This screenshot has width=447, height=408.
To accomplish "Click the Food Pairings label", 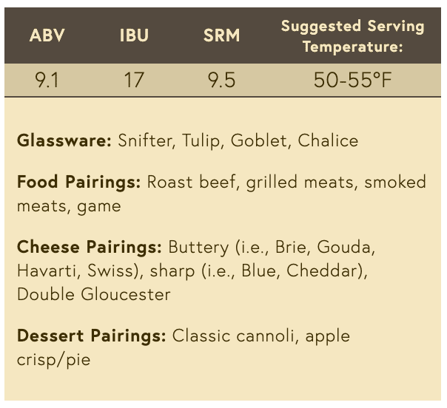I will point(79,183).
